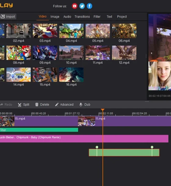Select the 15.mp4 thumbnail in library

coord(45,75)
